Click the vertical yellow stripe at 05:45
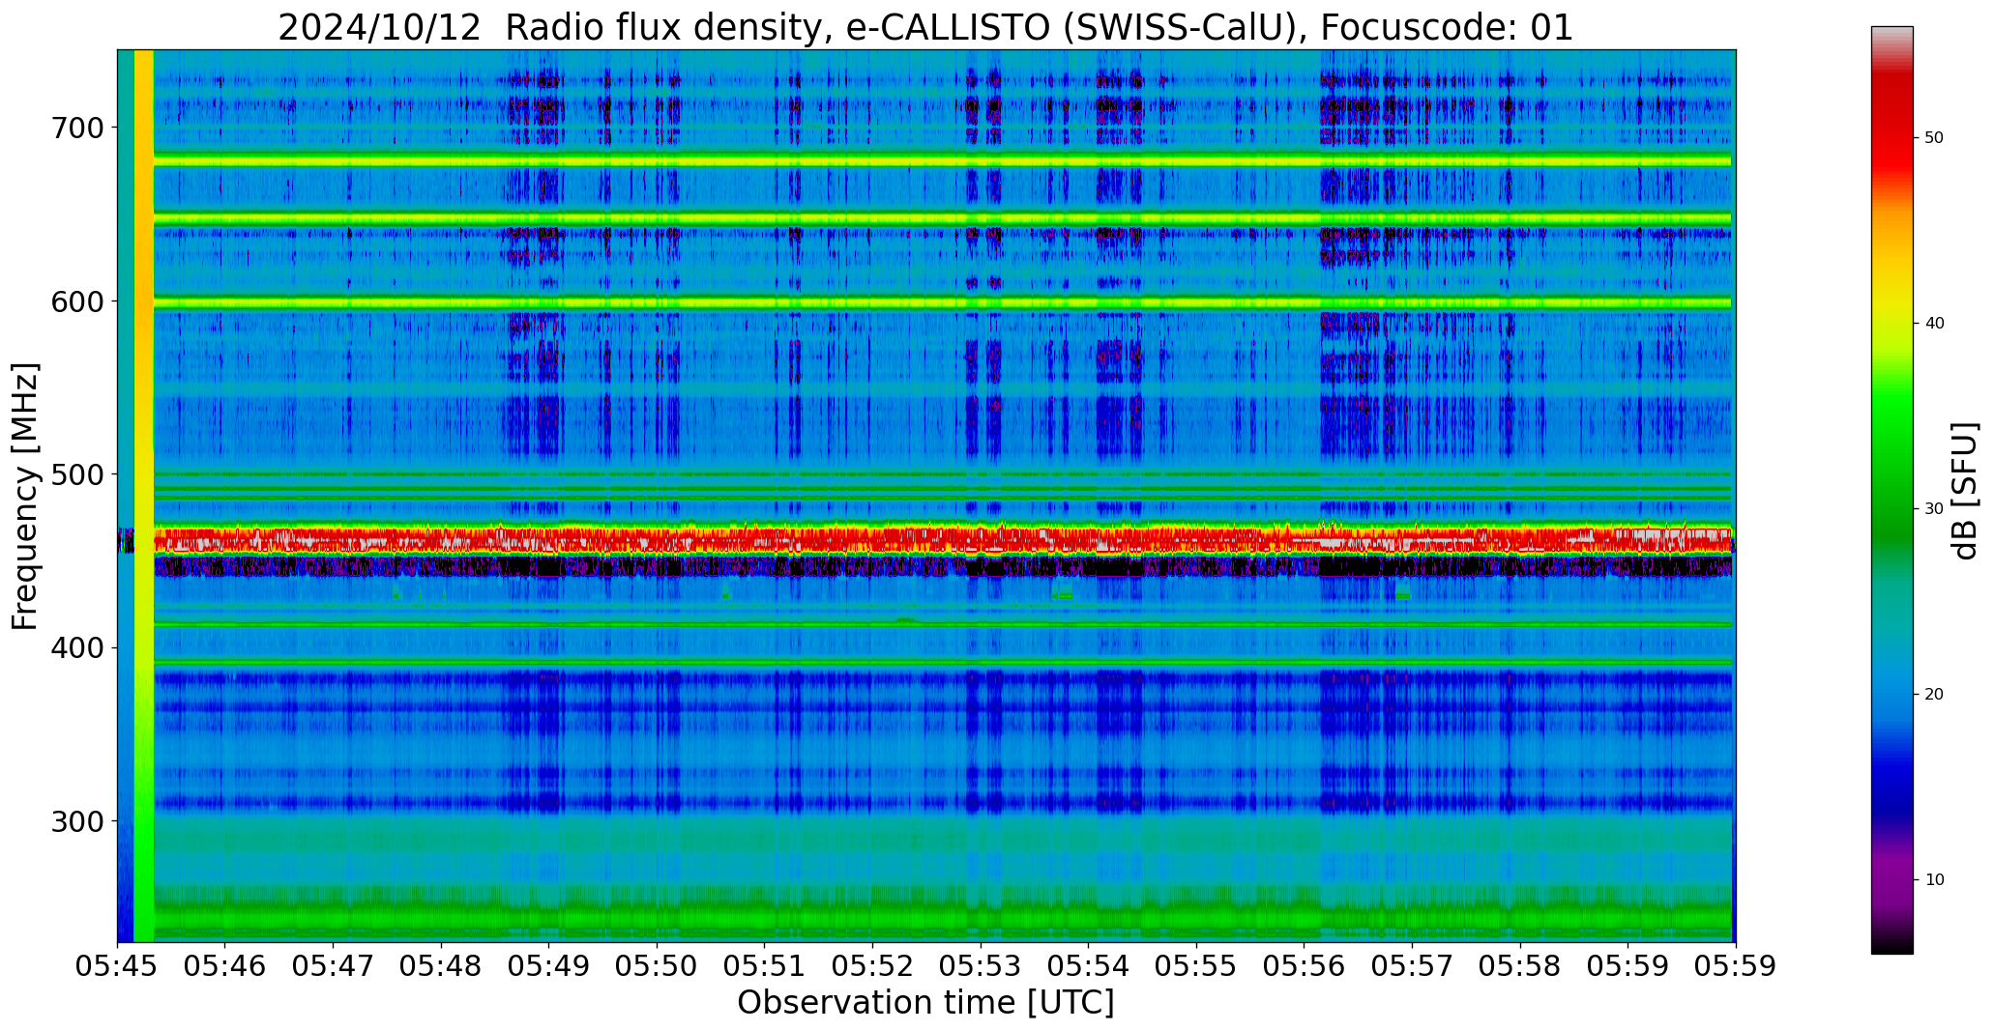Image resolution: width=1994 pixels, height=1031 pixels. (143, 496)
